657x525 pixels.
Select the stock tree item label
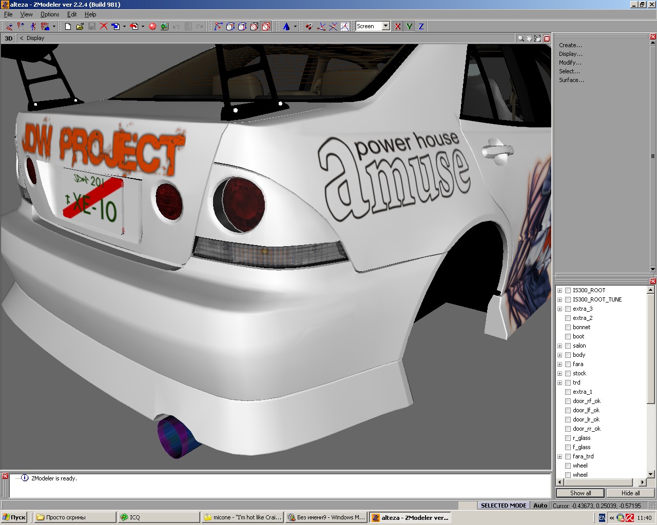click(x=579, y=373)
